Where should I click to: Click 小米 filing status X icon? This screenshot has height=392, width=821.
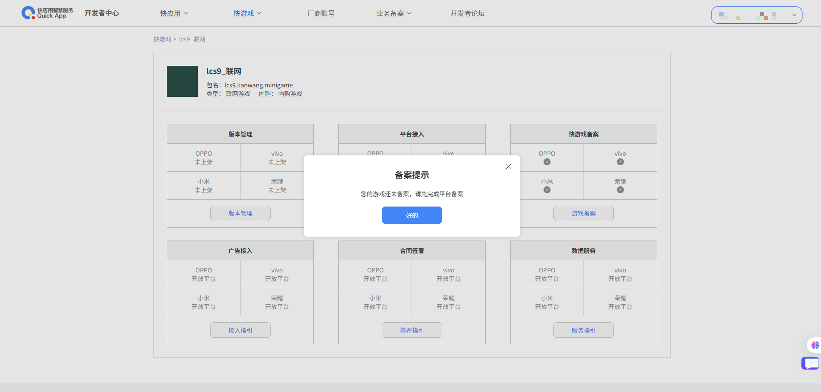coord(547,190)
